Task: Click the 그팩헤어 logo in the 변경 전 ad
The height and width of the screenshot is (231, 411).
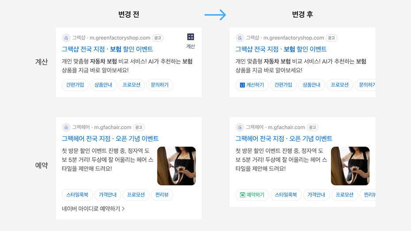Action: pyautogui.click(x=66, y=128)
